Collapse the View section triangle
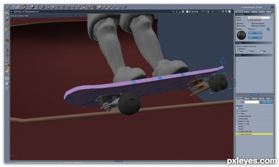This screenshot has width=279, height=167. coord(237,43)
